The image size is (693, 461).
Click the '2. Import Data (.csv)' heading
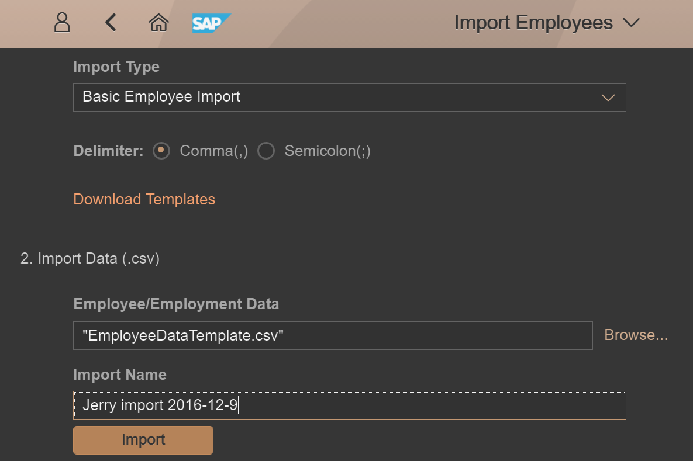tap(89, 258)
